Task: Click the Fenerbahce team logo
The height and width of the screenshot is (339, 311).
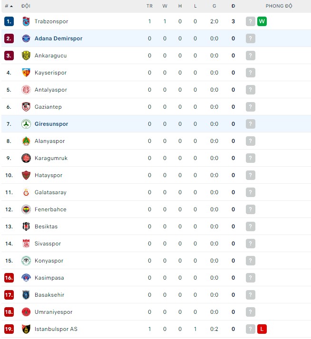Action: click(x=26, y=209)
